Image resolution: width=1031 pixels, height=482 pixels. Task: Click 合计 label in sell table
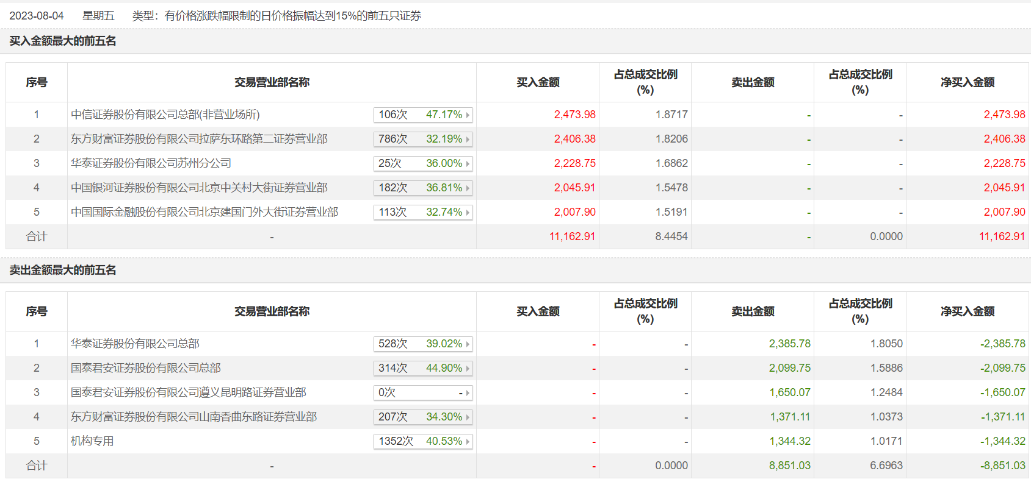[37, 466]
